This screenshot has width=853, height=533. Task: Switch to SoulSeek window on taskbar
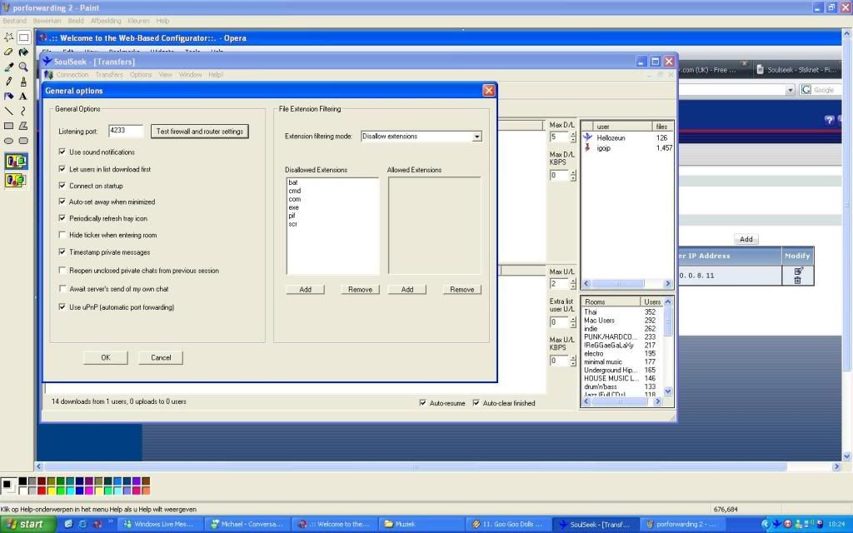coord(595,525)
